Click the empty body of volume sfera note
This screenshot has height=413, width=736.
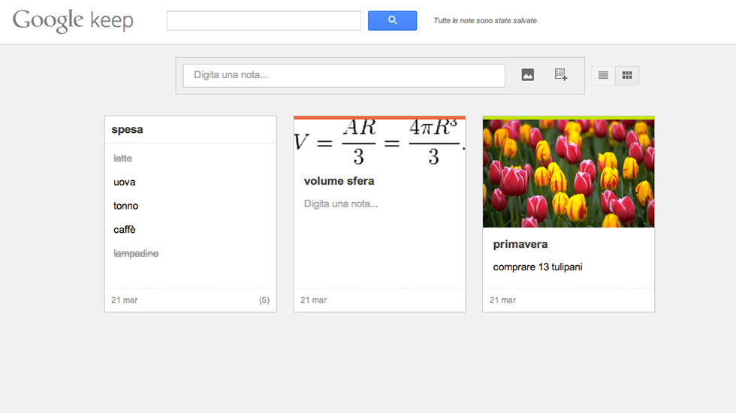(341, 204)
